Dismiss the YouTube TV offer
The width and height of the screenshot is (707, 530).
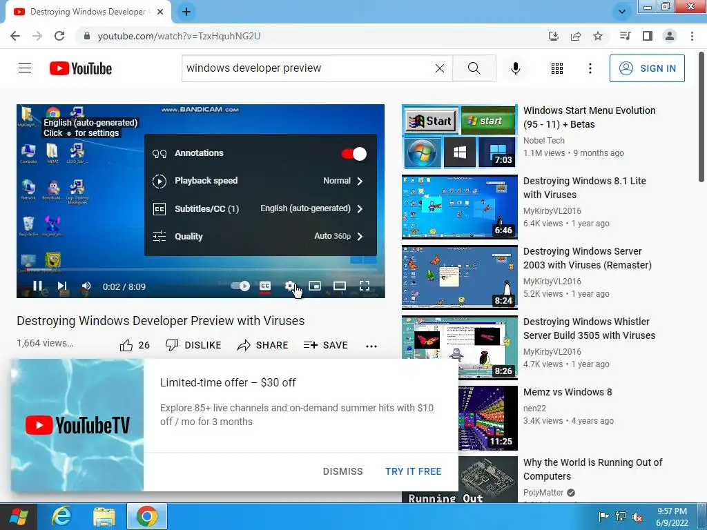tap(342, 471)
